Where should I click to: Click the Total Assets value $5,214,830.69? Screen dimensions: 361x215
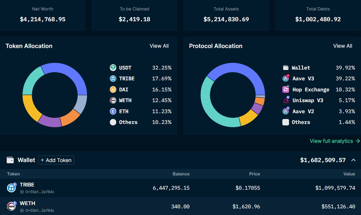pyautogui.click(x=226, y=19)
